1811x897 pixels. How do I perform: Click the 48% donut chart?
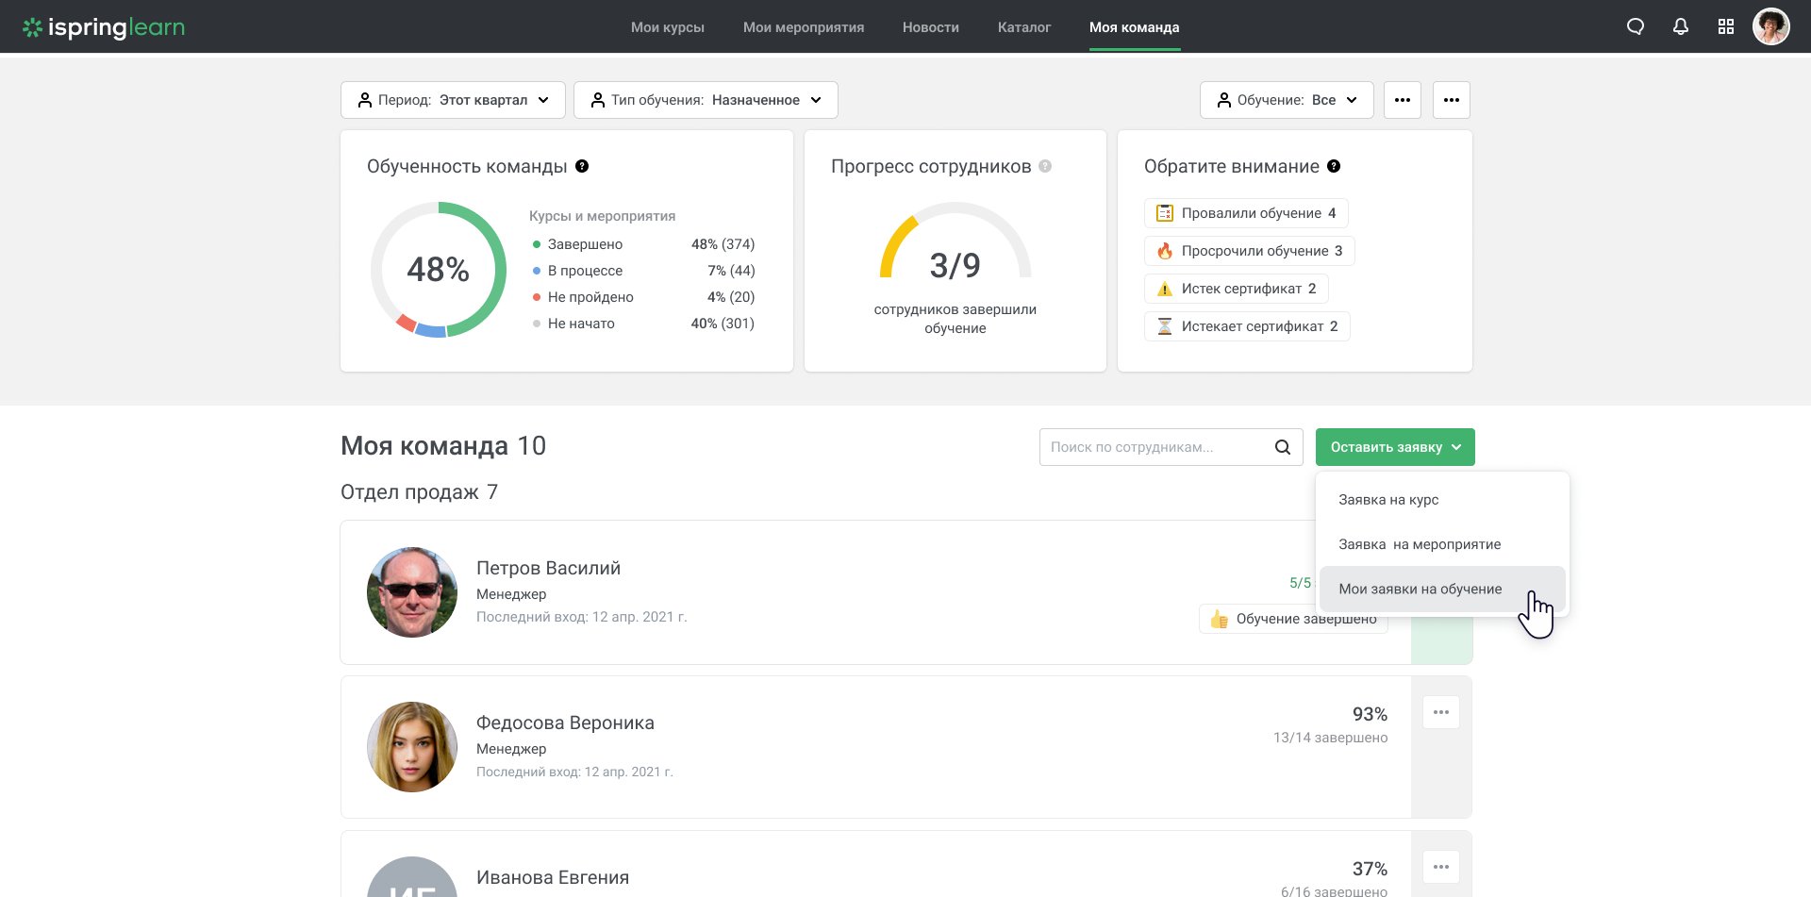click(x=438, y=270)
